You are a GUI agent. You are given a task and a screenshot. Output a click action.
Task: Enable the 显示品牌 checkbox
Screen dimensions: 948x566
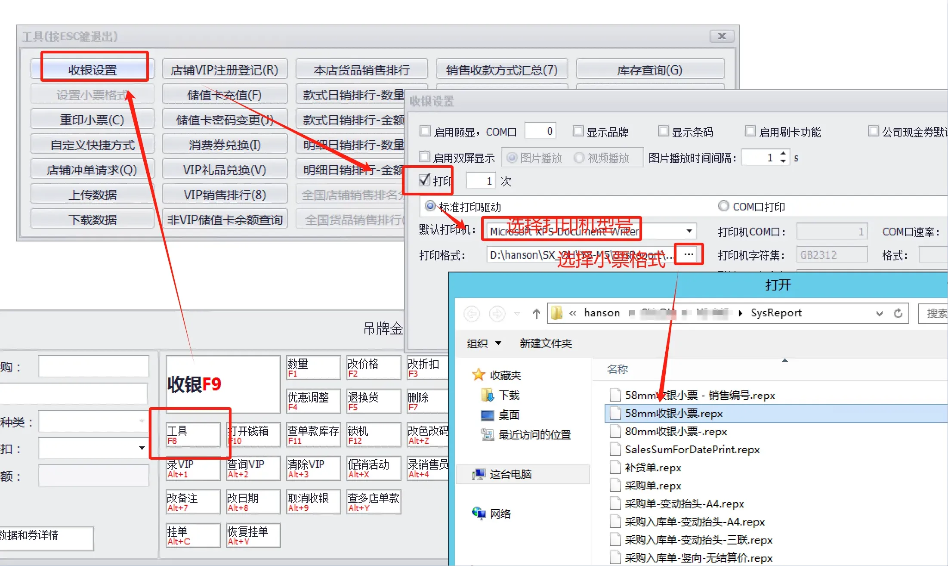pos(578,131)
